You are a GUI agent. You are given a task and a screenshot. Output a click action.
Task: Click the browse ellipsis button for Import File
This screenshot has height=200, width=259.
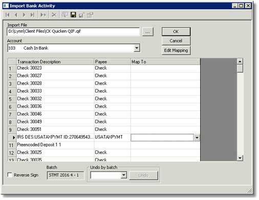tap(148, 32)
